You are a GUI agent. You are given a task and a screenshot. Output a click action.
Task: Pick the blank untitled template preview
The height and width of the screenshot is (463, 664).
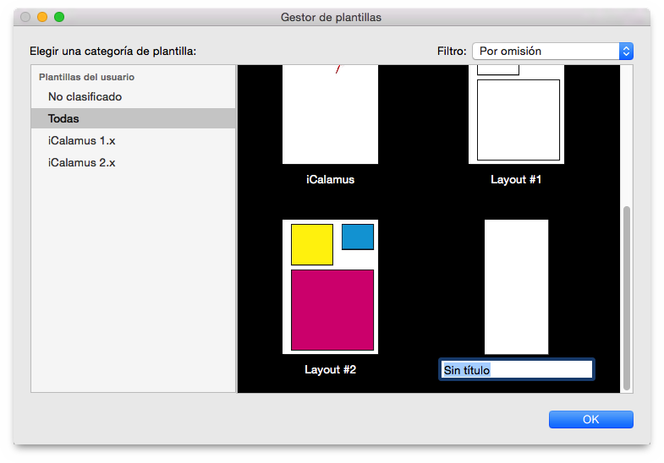516,286
